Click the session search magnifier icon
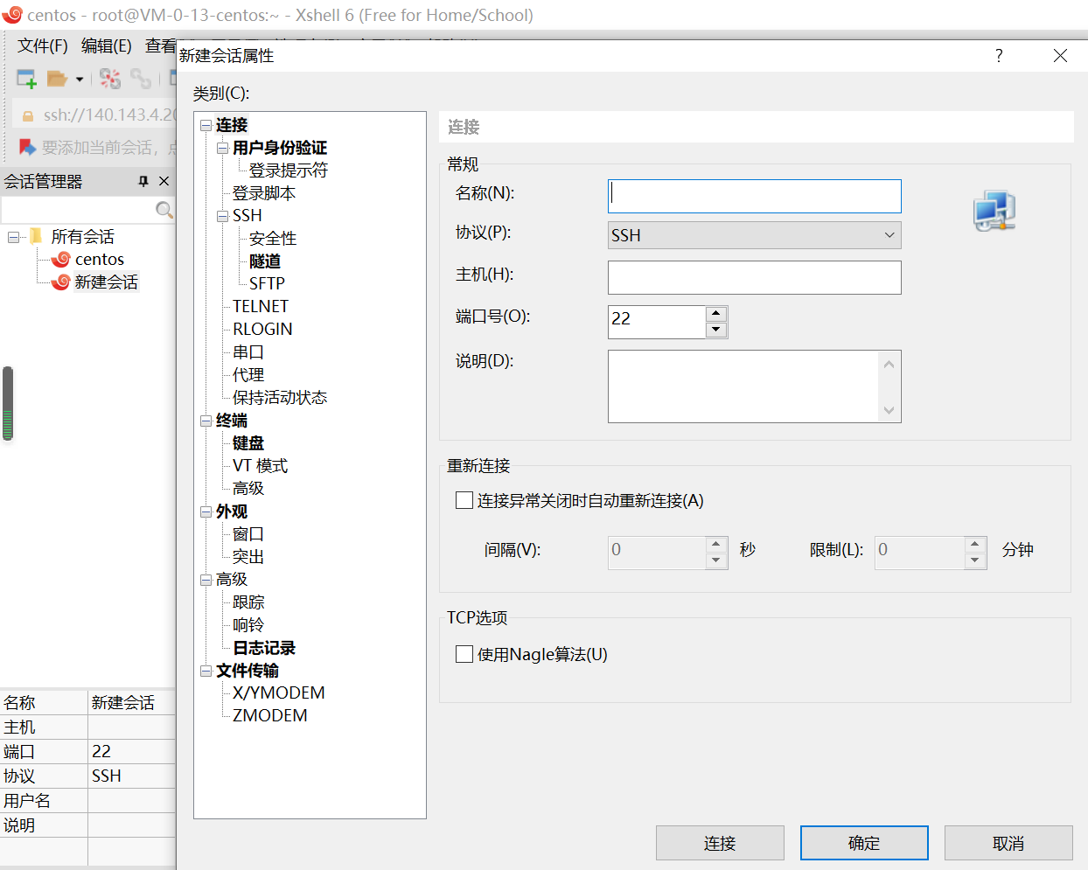Screen dimensions: 1088x870 point(164,210)
